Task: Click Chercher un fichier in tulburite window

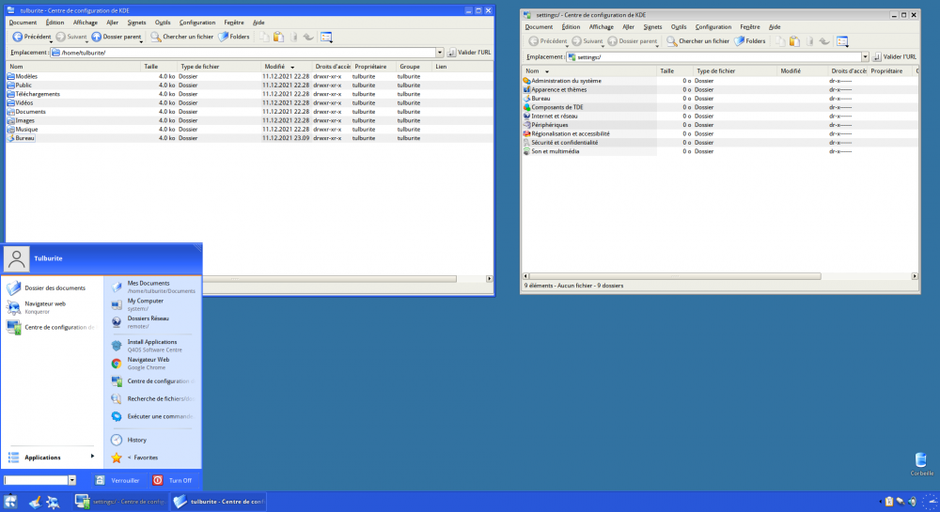Action: click(x=181, y=38)
